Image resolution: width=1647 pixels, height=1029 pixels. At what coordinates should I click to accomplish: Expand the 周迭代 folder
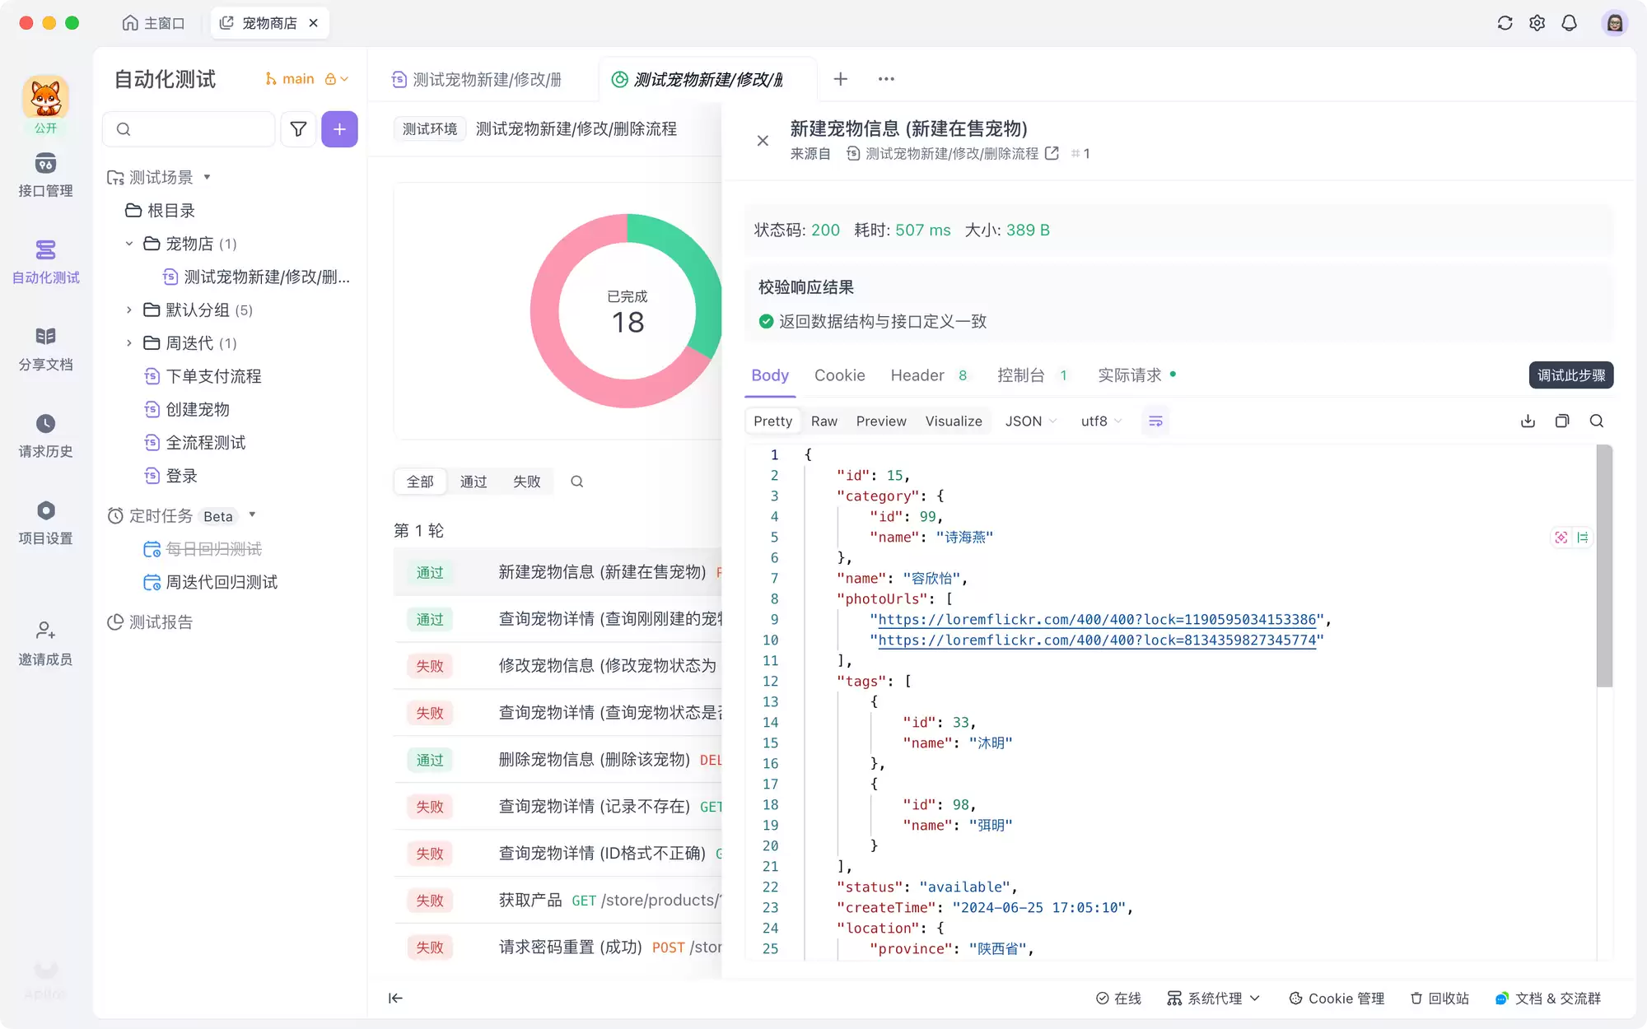tap(128, 342)
